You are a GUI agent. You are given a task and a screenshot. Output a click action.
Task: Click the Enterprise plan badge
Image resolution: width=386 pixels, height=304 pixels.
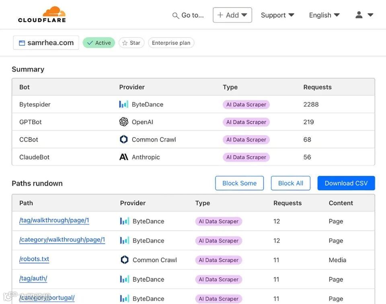click(171, 43)
